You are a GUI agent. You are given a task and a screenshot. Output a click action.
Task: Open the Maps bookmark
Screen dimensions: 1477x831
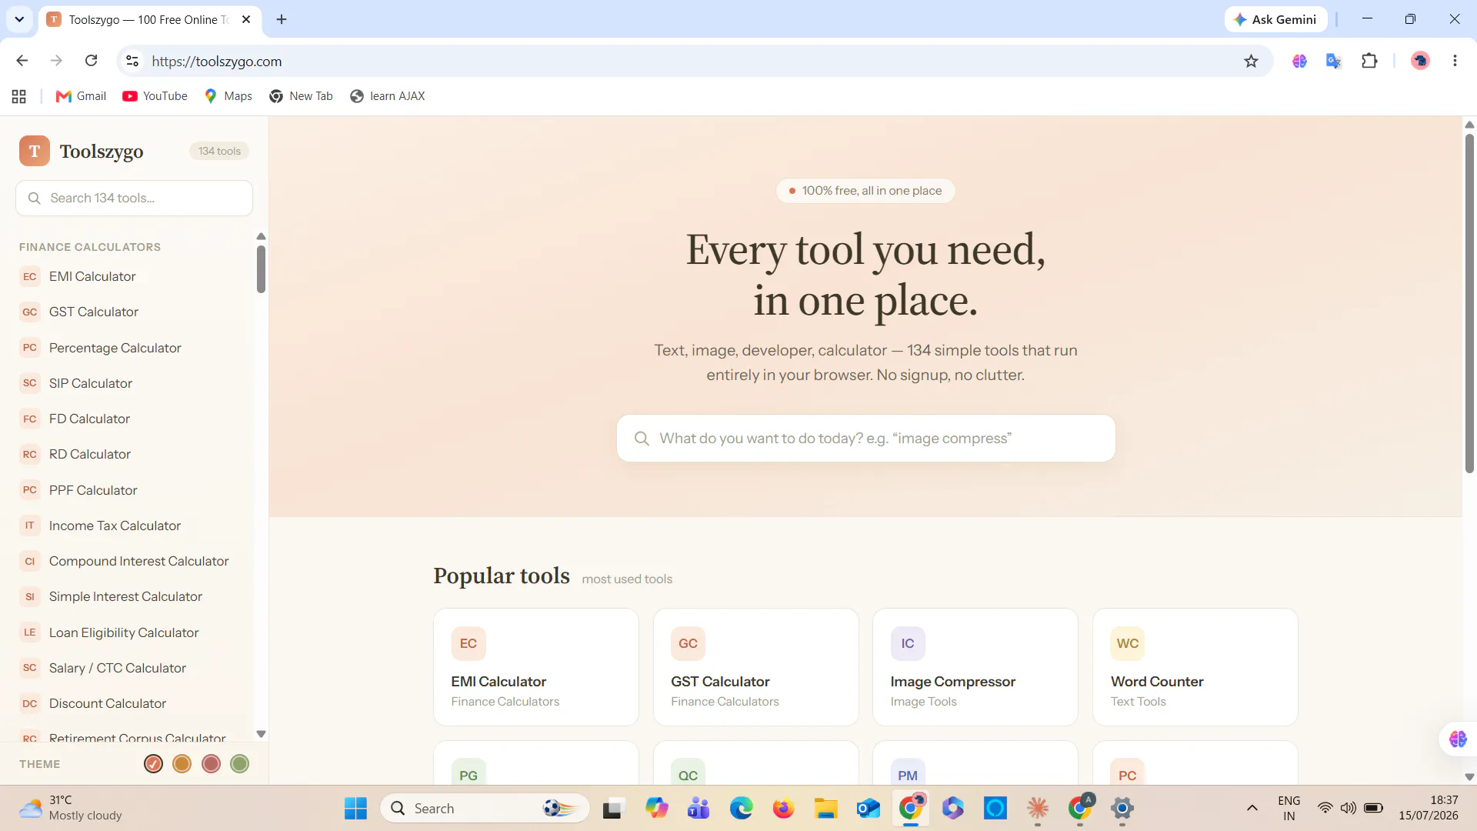[228, 96]
